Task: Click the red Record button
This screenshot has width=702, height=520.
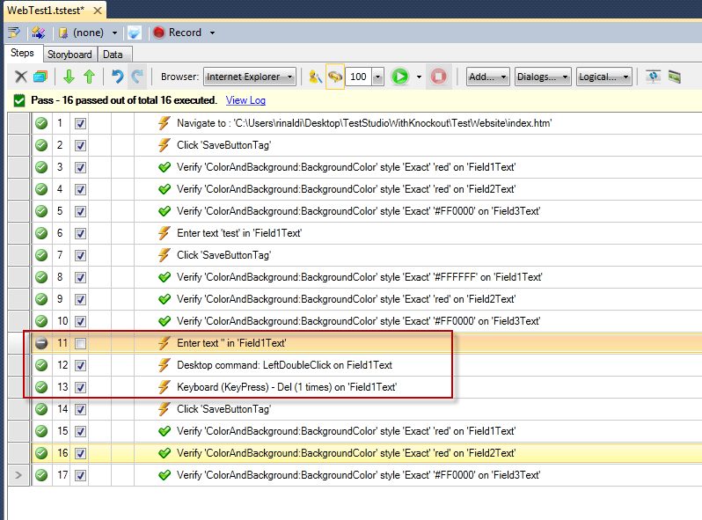Action: (178, 33)
